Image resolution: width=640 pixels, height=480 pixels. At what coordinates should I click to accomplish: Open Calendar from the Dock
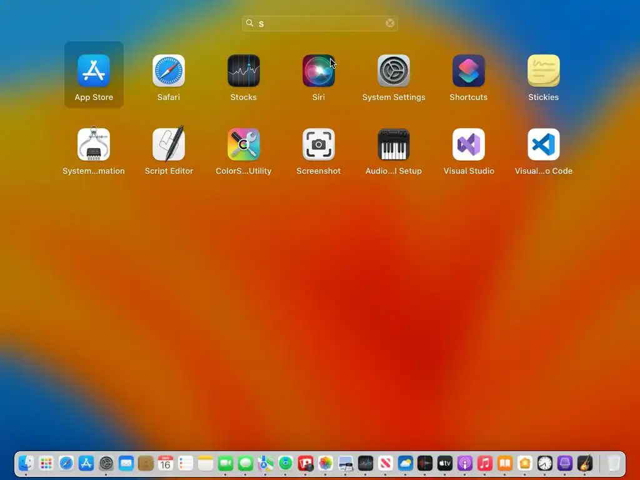[166, 463]
